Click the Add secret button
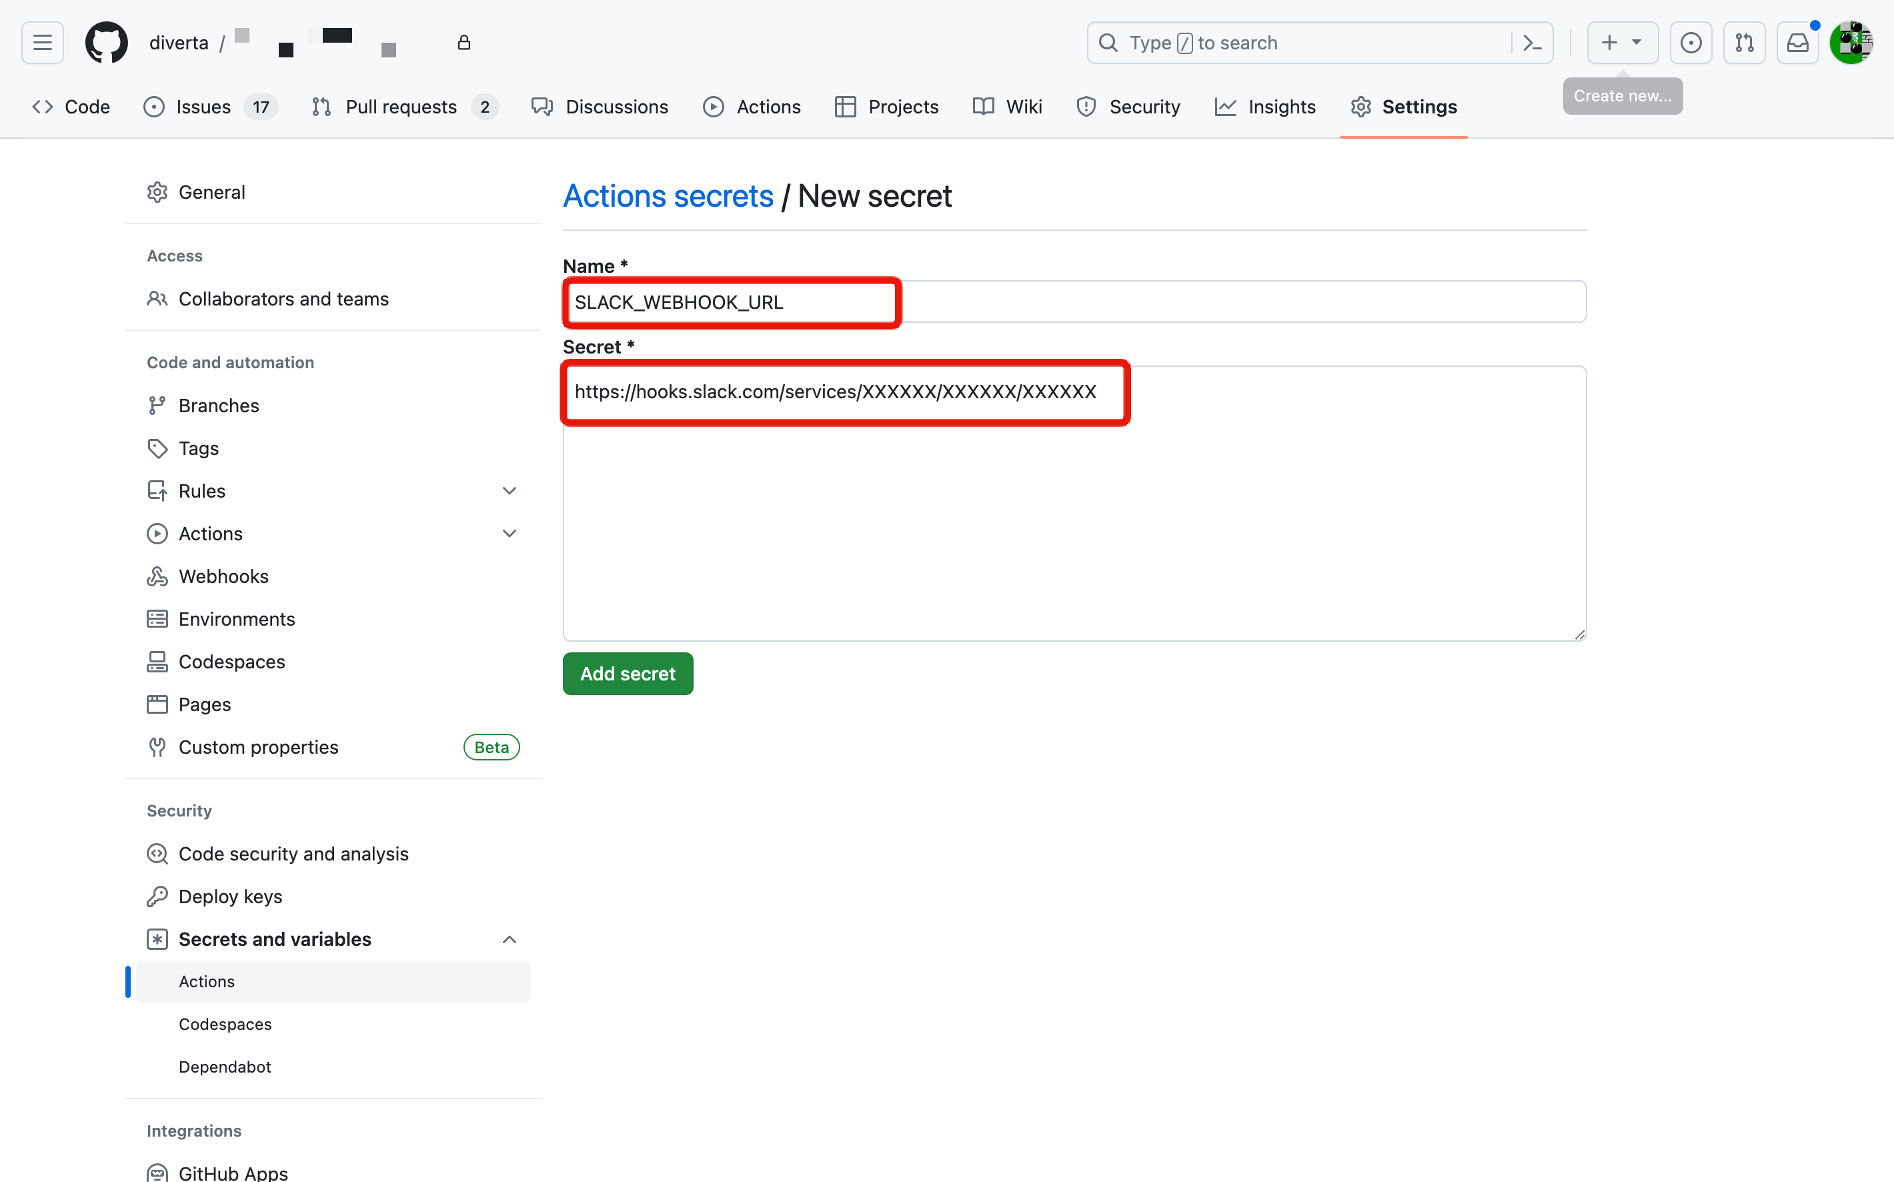1894x1182 pixels. tap(628, 673)
